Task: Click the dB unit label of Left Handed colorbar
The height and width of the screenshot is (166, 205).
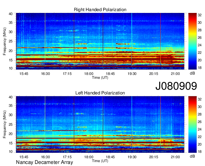Action: 192,156
